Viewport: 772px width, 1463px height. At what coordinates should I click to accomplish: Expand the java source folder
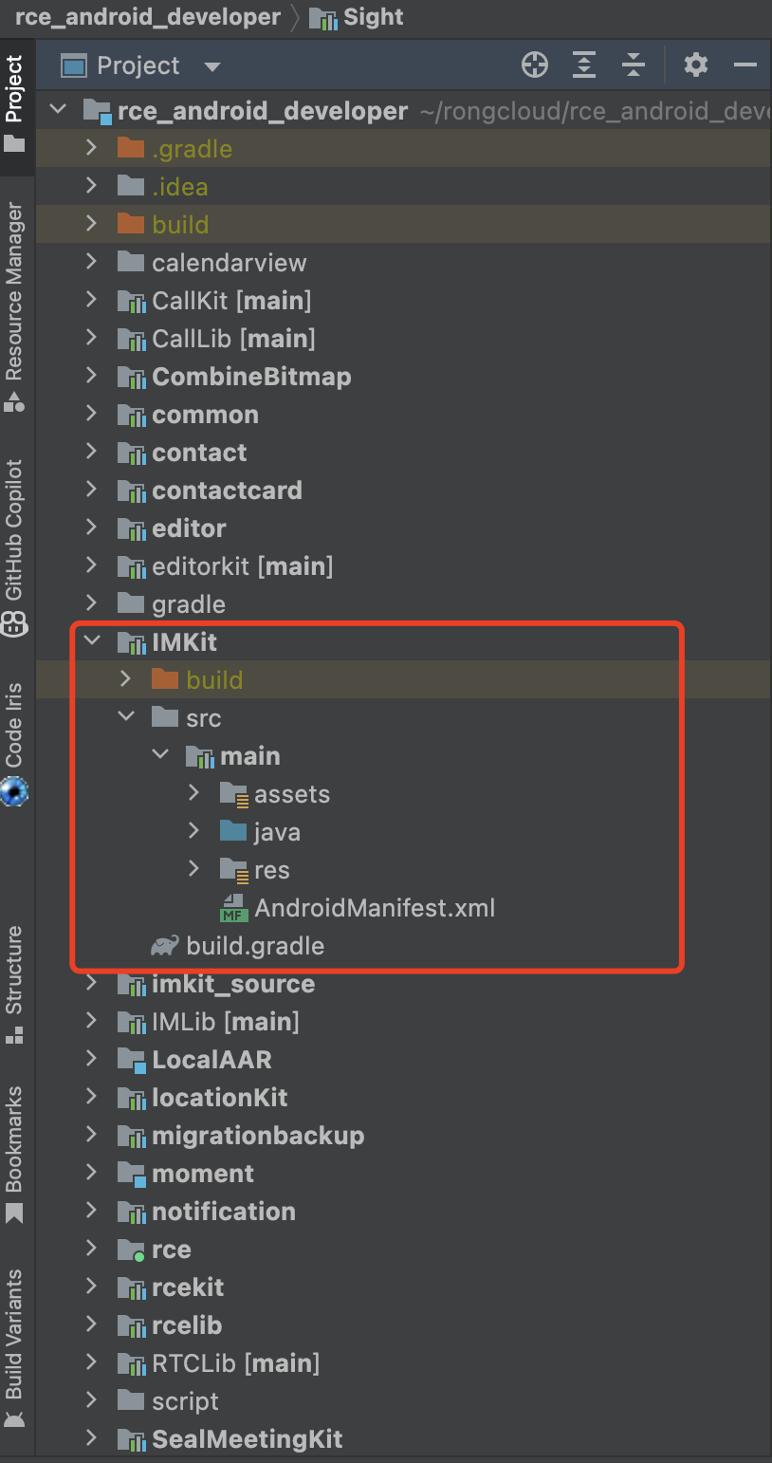click(194, 831)
